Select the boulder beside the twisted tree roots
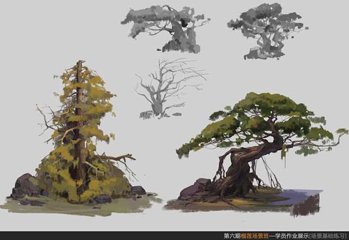349x240 pixels. (196, 188)
